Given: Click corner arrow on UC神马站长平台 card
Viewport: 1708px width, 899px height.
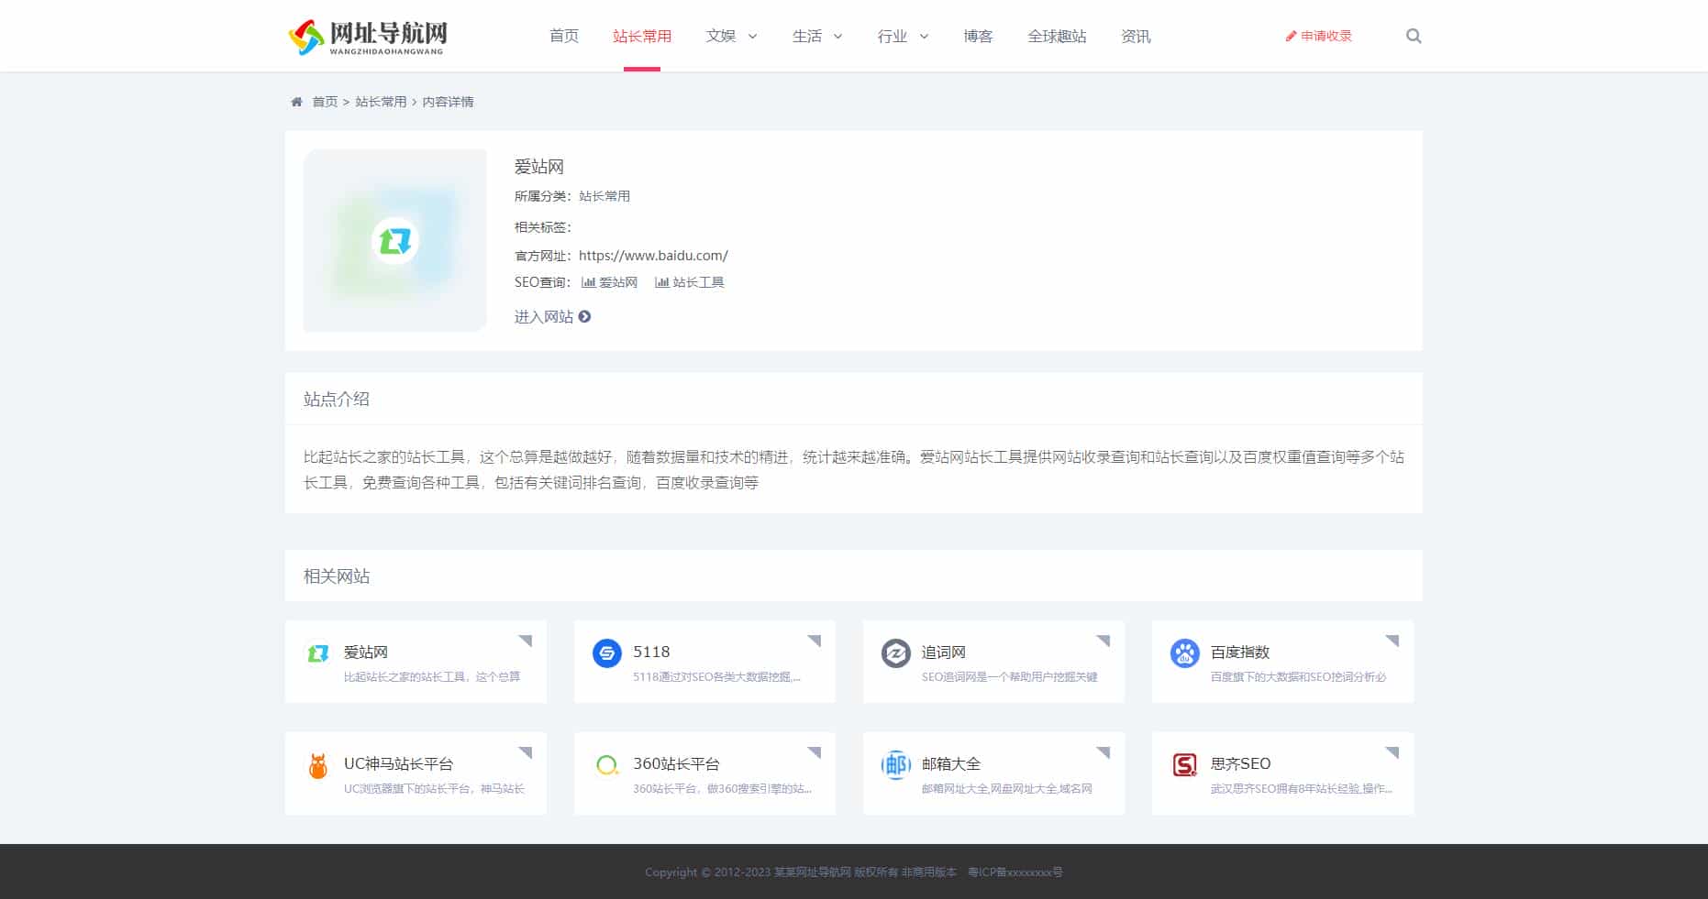Looking at the screenshot, I should pos(527,751).
